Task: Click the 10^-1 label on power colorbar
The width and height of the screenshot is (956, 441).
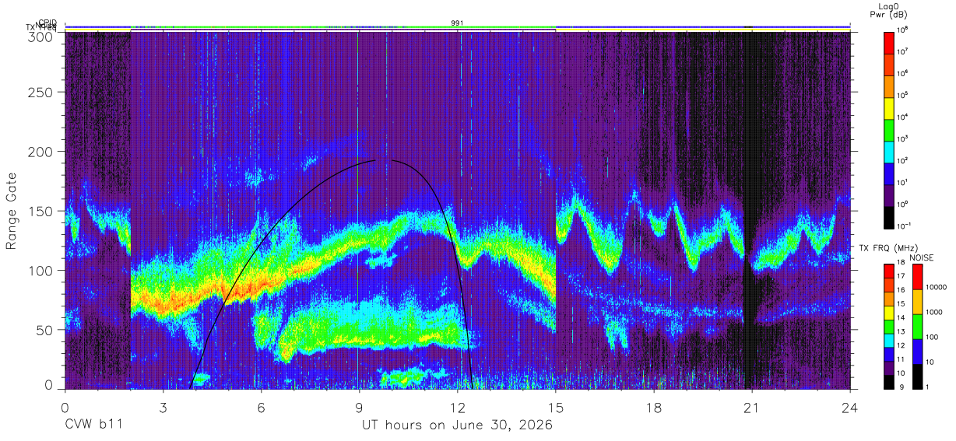Action: tap(905, 225)
